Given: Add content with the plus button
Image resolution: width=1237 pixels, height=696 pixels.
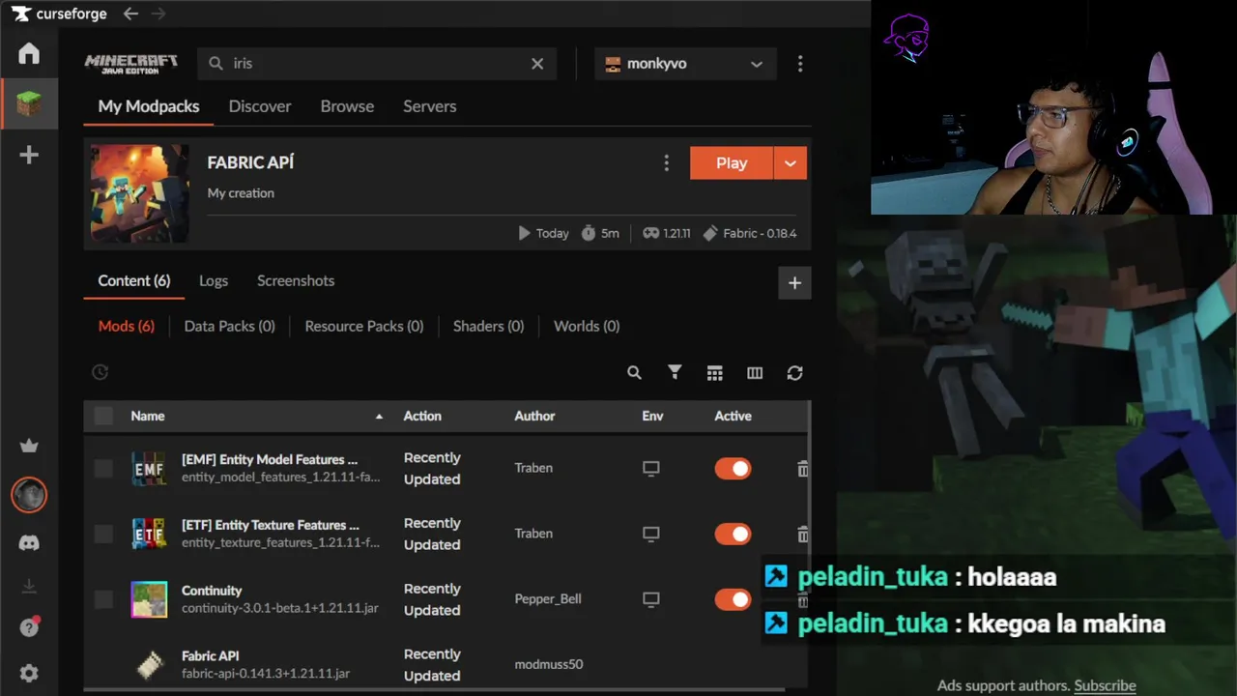Looking at the screenshot, I should click(794, 282).
